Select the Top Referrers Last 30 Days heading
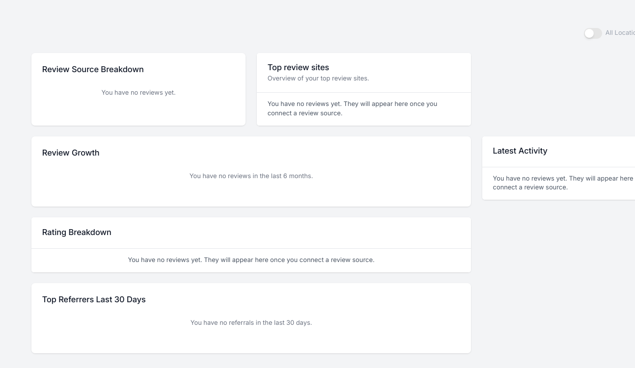Image resolution: width=635 pixels, height=368 pixels. coord(94,299)
